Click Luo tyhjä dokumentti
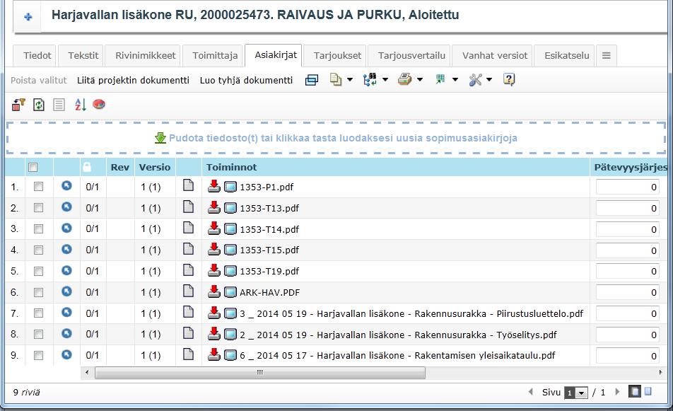The height and width of the screenshot is (411, 673). tap(246, 81)
